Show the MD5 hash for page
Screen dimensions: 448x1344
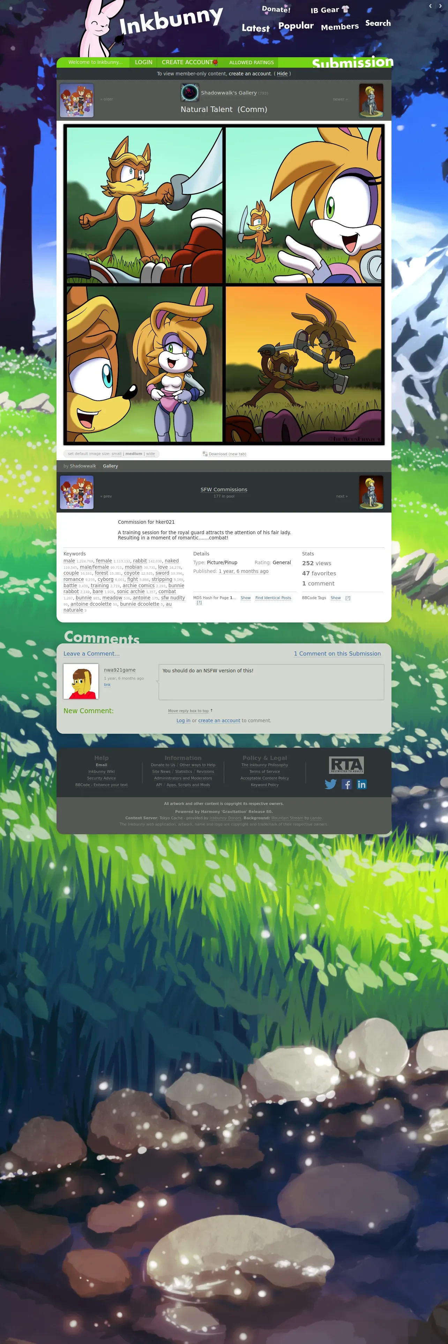246,597
